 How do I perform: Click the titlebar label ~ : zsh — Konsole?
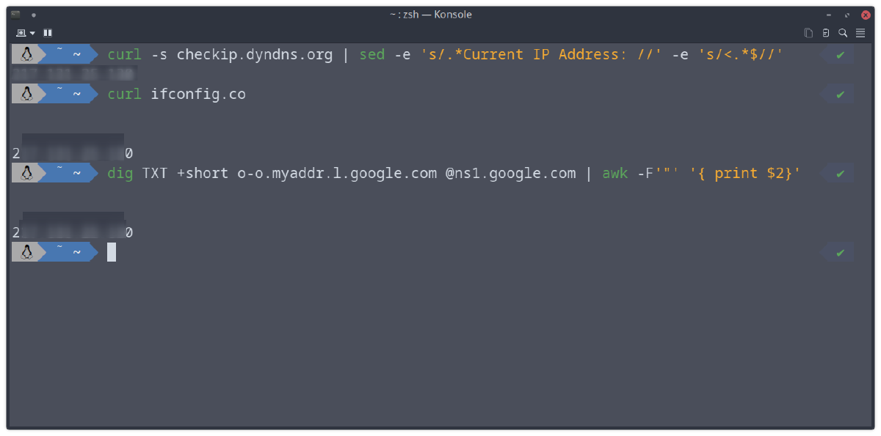[x=431, y=14]
